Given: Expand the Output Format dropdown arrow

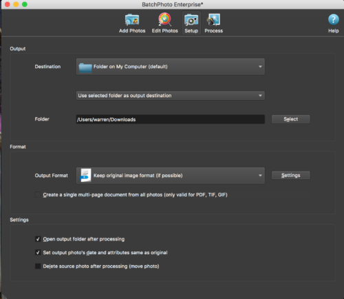Looking at the screenshot, I should point(260,176).
